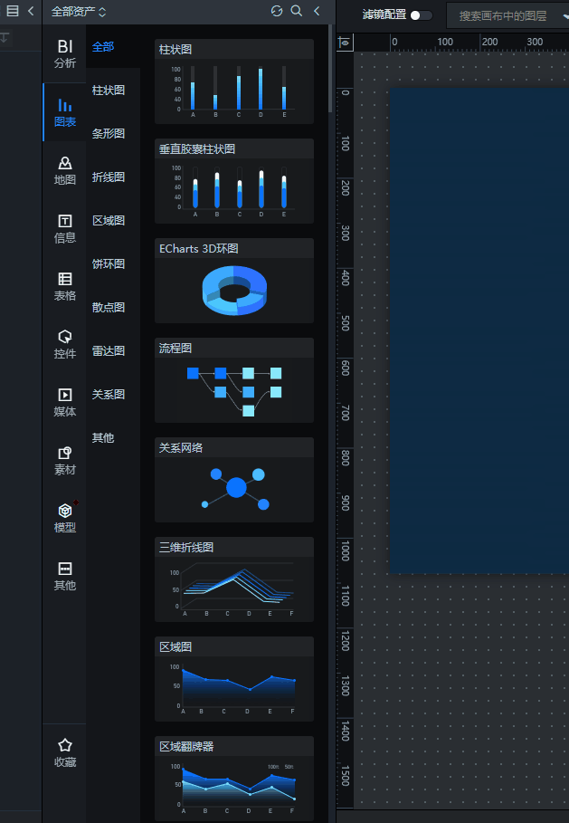Screen dimensions: 569x823
Task: Select the 图表 chart category icon
Action: click(64, 112)
